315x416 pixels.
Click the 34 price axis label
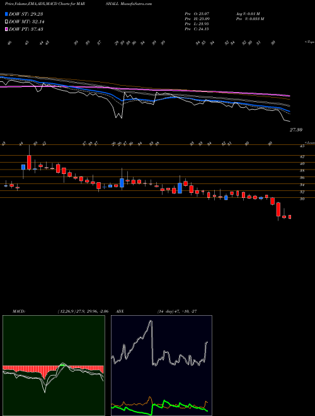click(302, 185)
